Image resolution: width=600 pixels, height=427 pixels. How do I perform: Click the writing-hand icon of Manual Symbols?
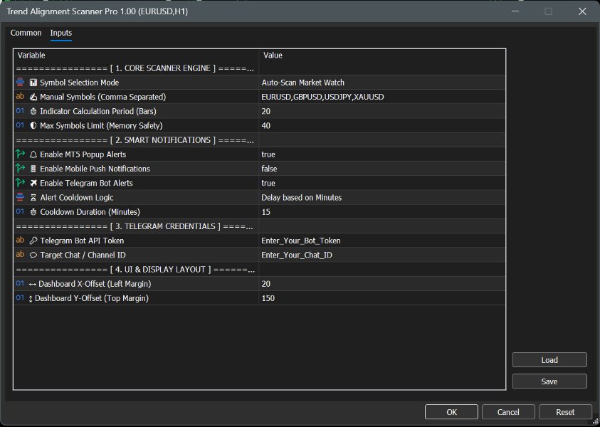click(33, 97)
